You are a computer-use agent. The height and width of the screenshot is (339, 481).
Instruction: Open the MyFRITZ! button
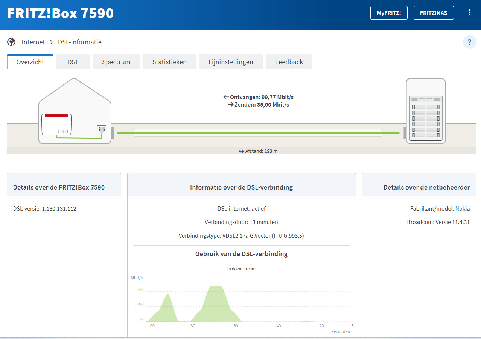point(389,13)
